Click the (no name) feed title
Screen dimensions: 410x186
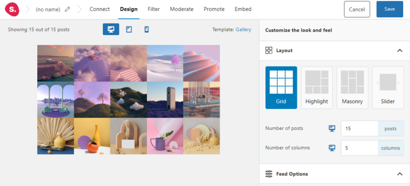point(48,9)
